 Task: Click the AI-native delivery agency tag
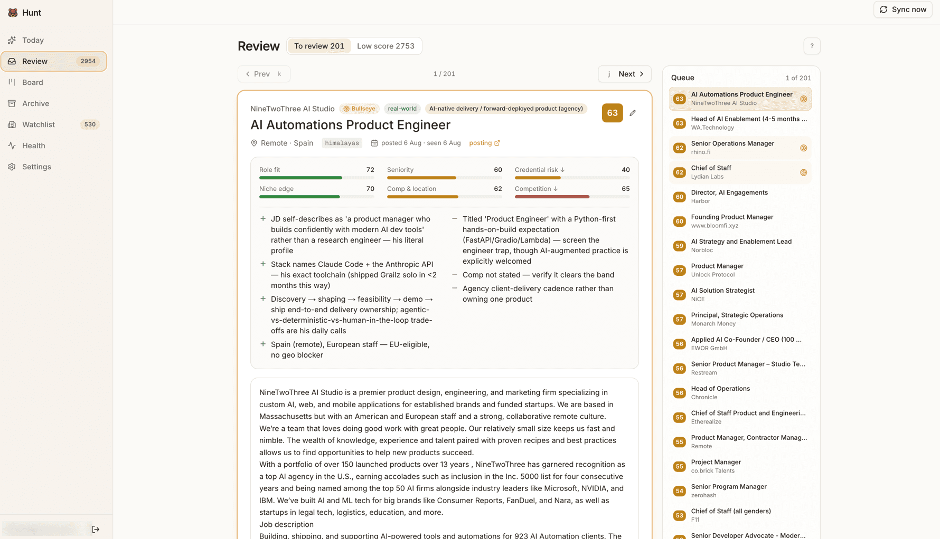(x=506, y=109)
